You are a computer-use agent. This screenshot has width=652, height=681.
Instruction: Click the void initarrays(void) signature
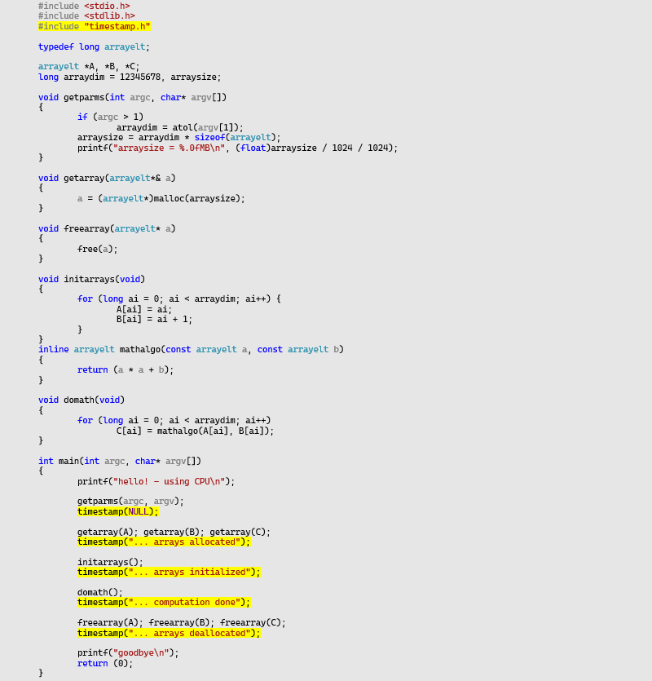(x=91, y=279)
